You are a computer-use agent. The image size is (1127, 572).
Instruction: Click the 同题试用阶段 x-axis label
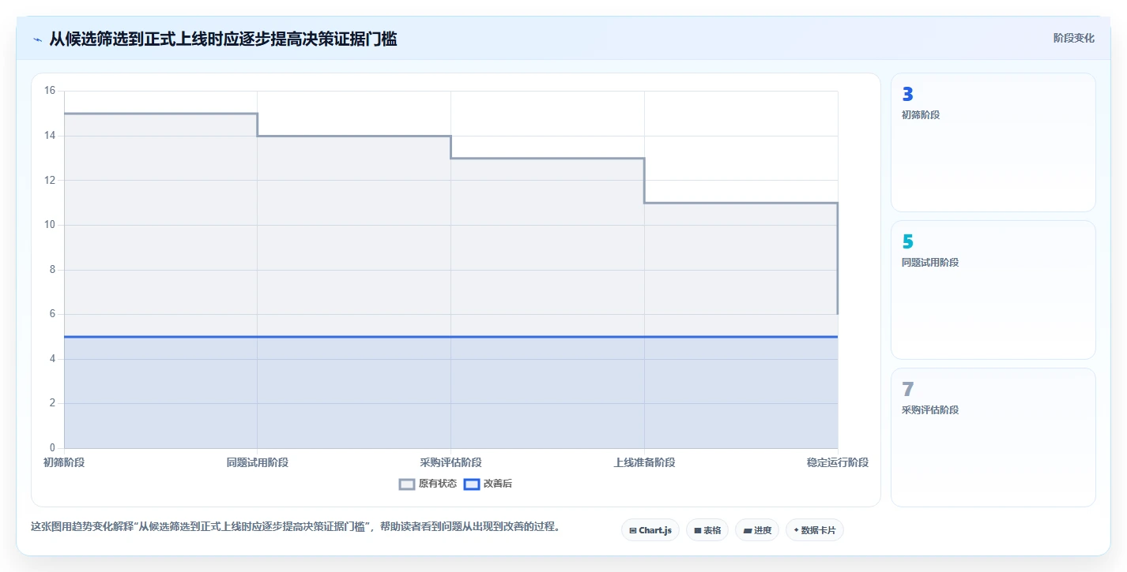tap(258, 462)
